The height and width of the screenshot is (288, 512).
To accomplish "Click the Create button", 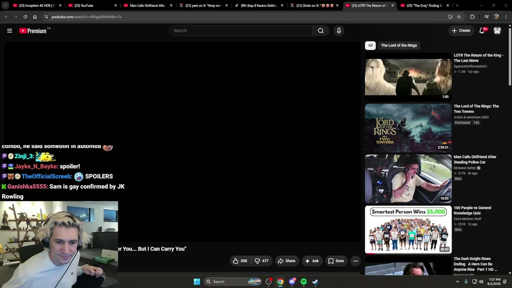I will click(x=461, y=31).
